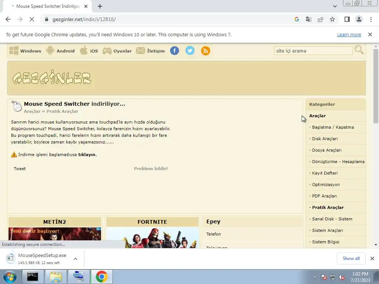Click the address bar URL

tap(84, 19)
